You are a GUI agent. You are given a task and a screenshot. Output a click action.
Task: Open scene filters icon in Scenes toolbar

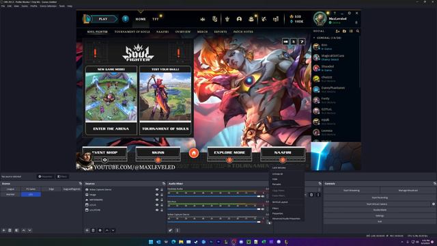(x=16, y=230)
